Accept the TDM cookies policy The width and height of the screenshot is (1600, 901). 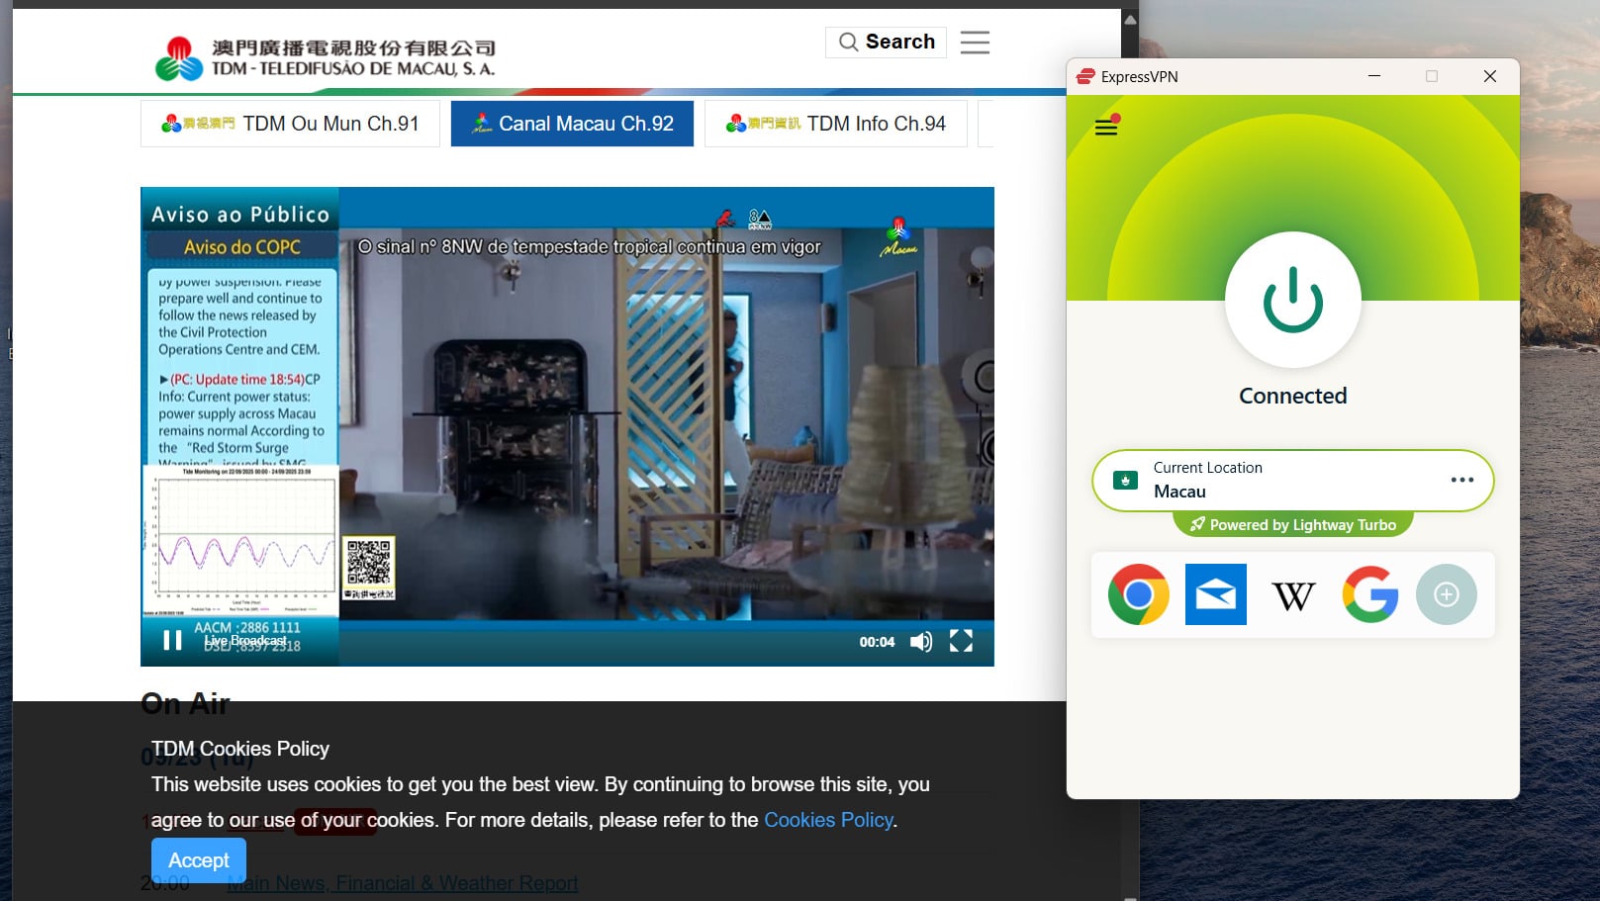[198, 859]
